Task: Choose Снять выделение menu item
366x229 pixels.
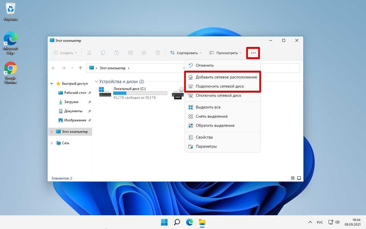Action: point(223,116)
